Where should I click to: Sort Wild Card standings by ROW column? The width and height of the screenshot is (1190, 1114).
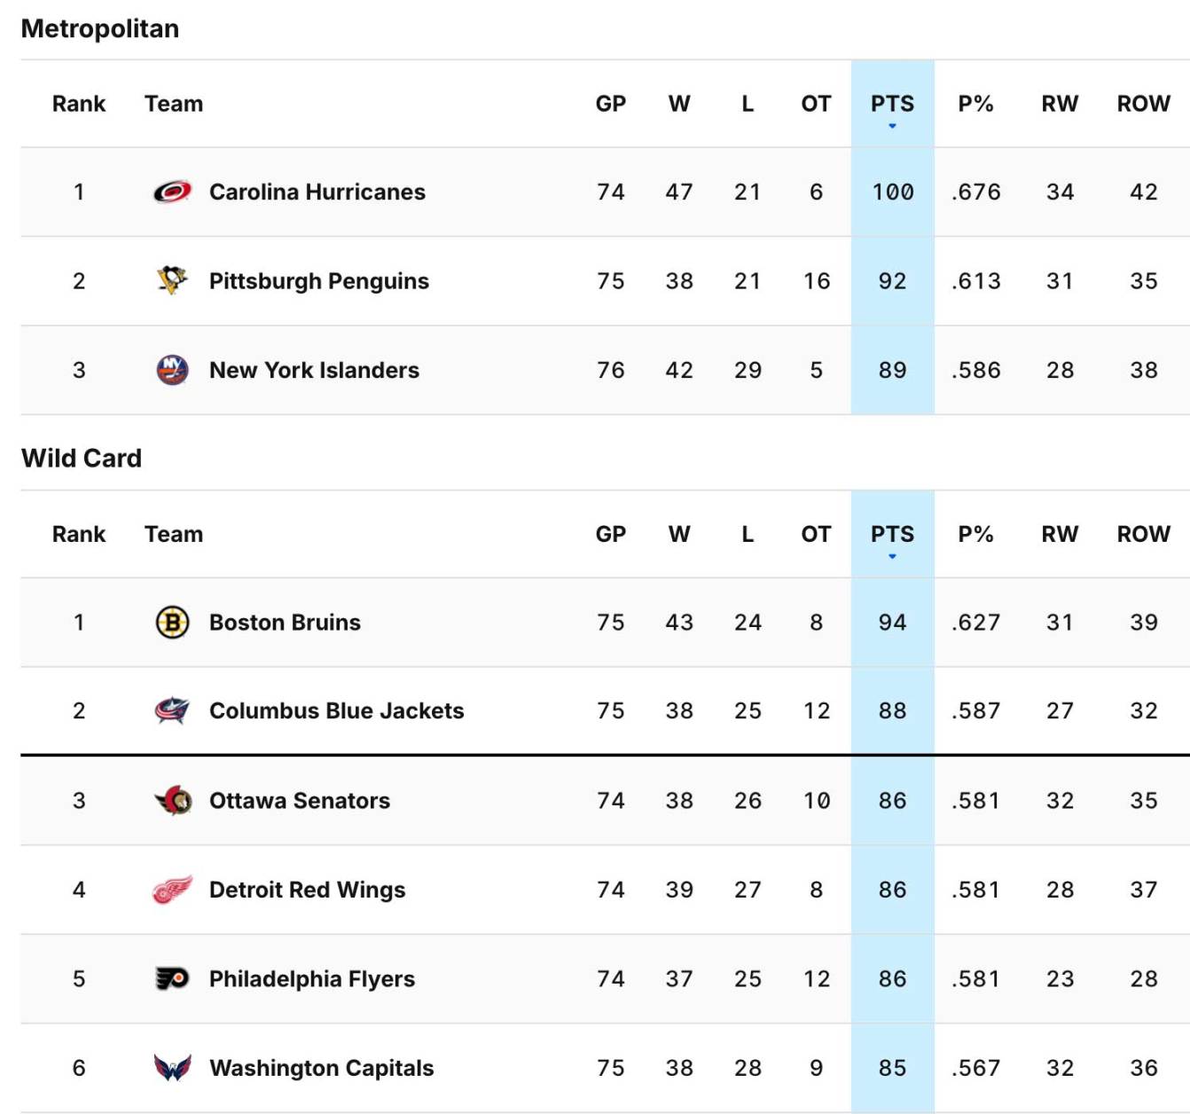[1143, 534]
